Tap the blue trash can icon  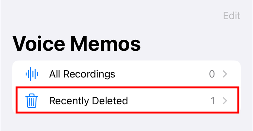[32, 101]
